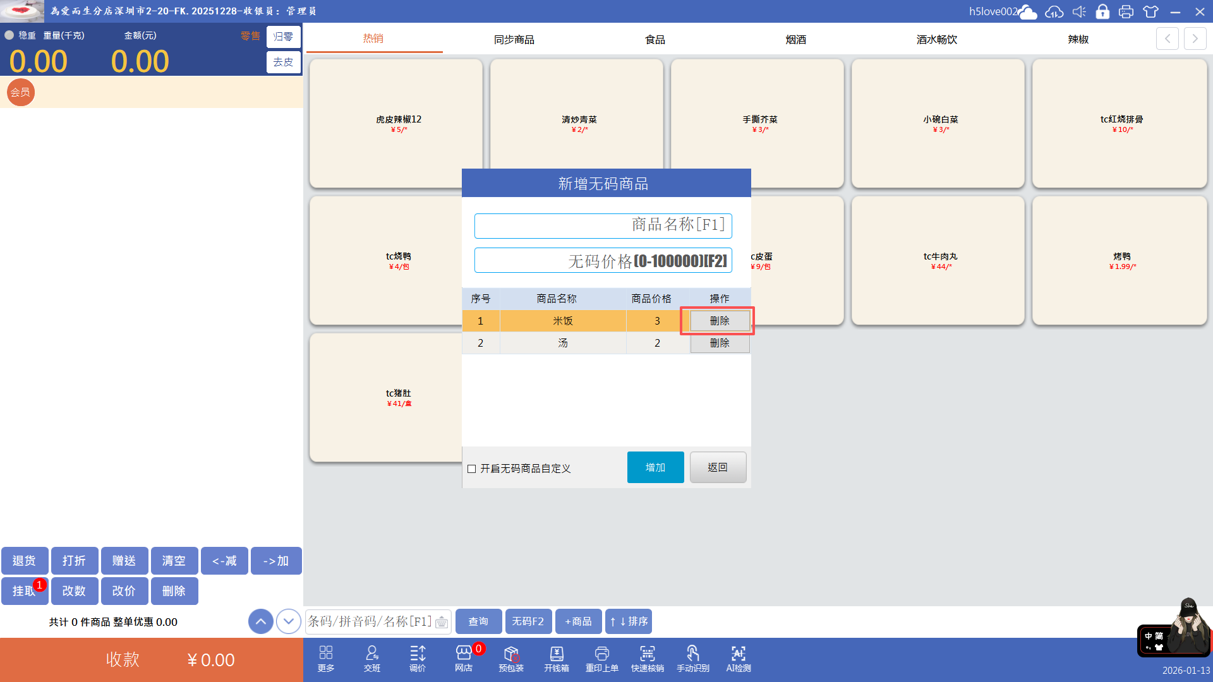Toggle the 稳重 stable weight indicator
This screenshot has height=682, width=1213.
tap(9, 35)
